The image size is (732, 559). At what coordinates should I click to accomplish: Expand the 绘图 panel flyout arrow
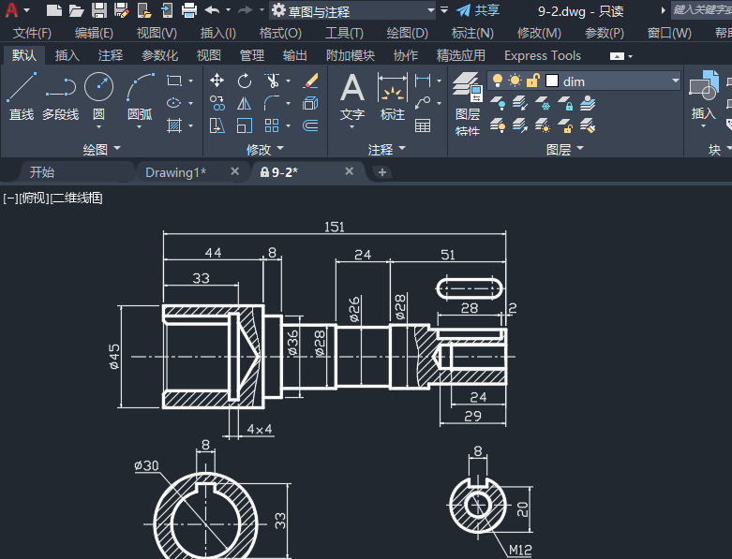(118, 149)
